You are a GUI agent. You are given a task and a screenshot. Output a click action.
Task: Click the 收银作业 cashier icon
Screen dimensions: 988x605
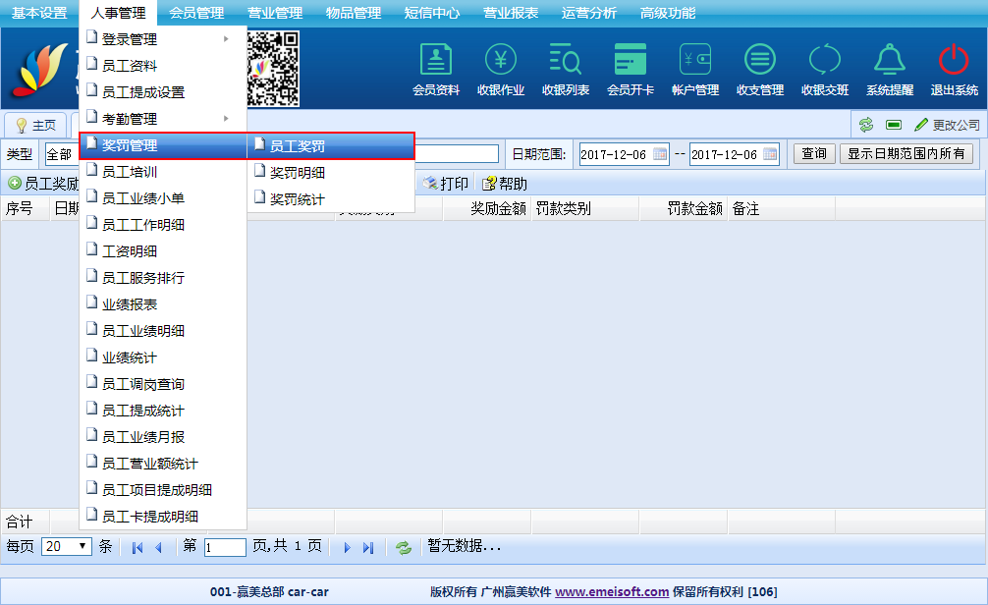tap(501, 61)
